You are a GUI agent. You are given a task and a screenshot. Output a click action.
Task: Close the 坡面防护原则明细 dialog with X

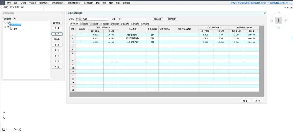[x=265, y=13]
